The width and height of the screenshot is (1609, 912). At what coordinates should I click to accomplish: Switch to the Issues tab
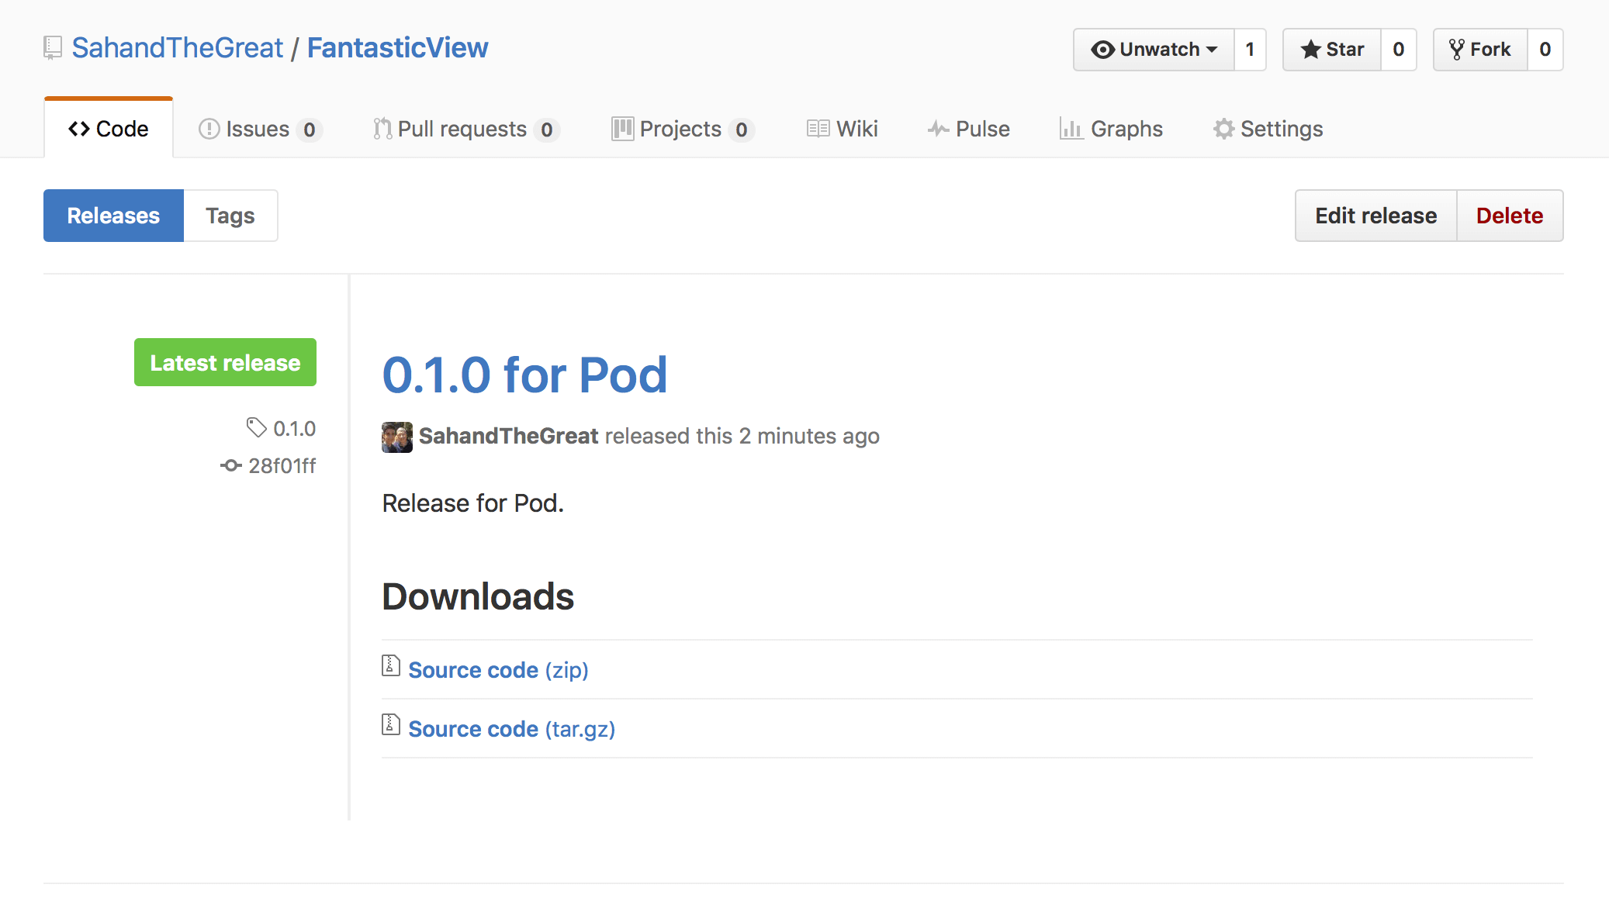[257, 129]
